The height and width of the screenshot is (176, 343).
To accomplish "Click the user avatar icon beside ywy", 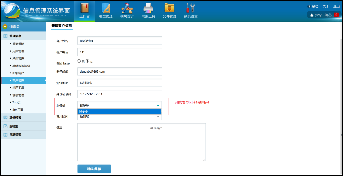I will (312, 15).
